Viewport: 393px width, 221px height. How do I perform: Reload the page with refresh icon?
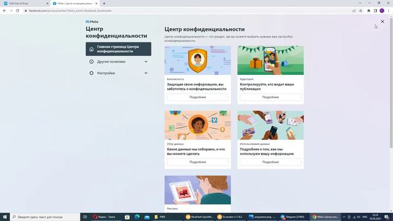point(18,11)
